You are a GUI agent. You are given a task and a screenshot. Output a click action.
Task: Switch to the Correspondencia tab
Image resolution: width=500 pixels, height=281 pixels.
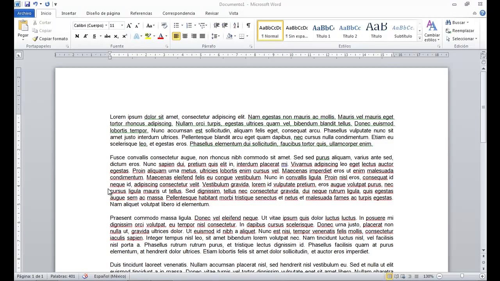tap(179, 13)
